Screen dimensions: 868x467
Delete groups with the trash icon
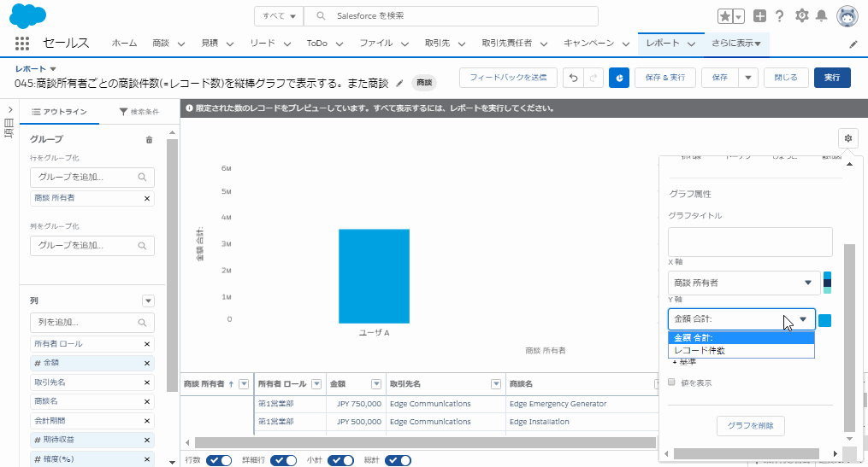click(x=149, y=140)
